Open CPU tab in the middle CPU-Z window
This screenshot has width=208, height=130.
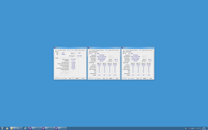[x=90, y=50]
